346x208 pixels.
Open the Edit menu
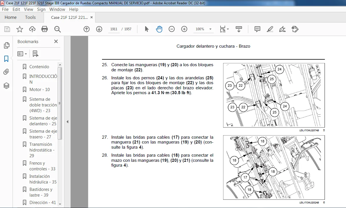point(16,9)
